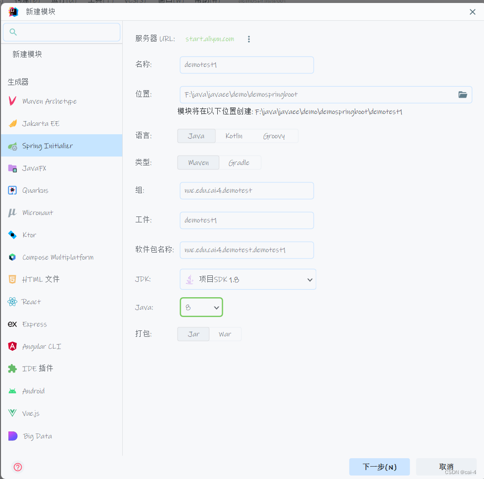
Task: Click the HTML5 file icon
Action: tap(12, 279)
